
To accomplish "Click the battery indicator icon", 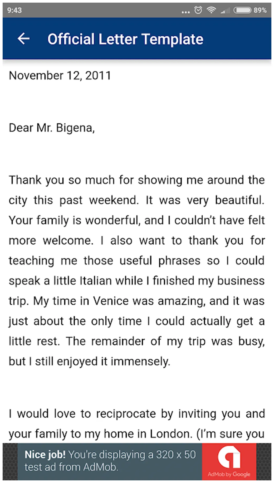I will [242, 10].
